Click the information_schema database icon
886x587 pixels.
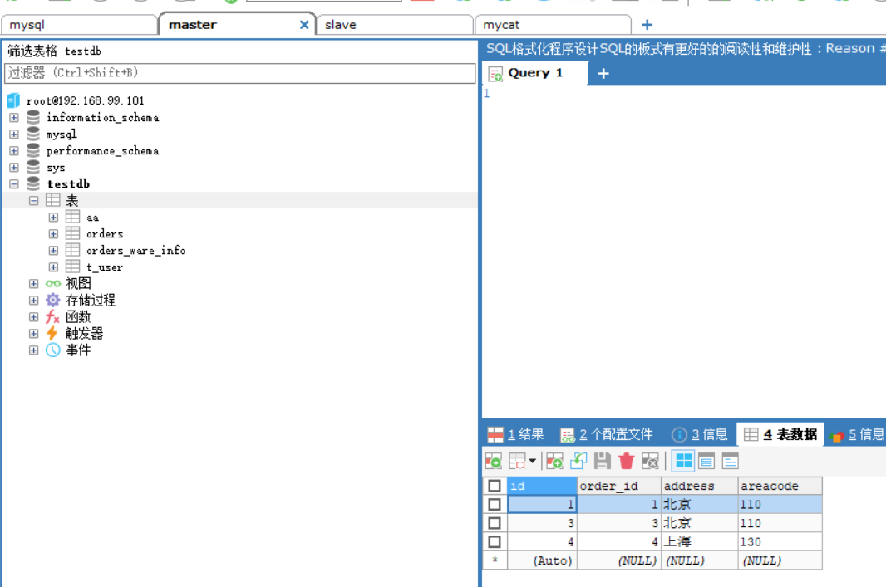33,117
